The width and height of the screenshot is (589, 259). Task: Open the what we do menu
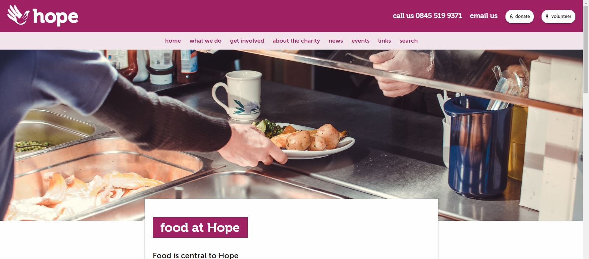205,41
